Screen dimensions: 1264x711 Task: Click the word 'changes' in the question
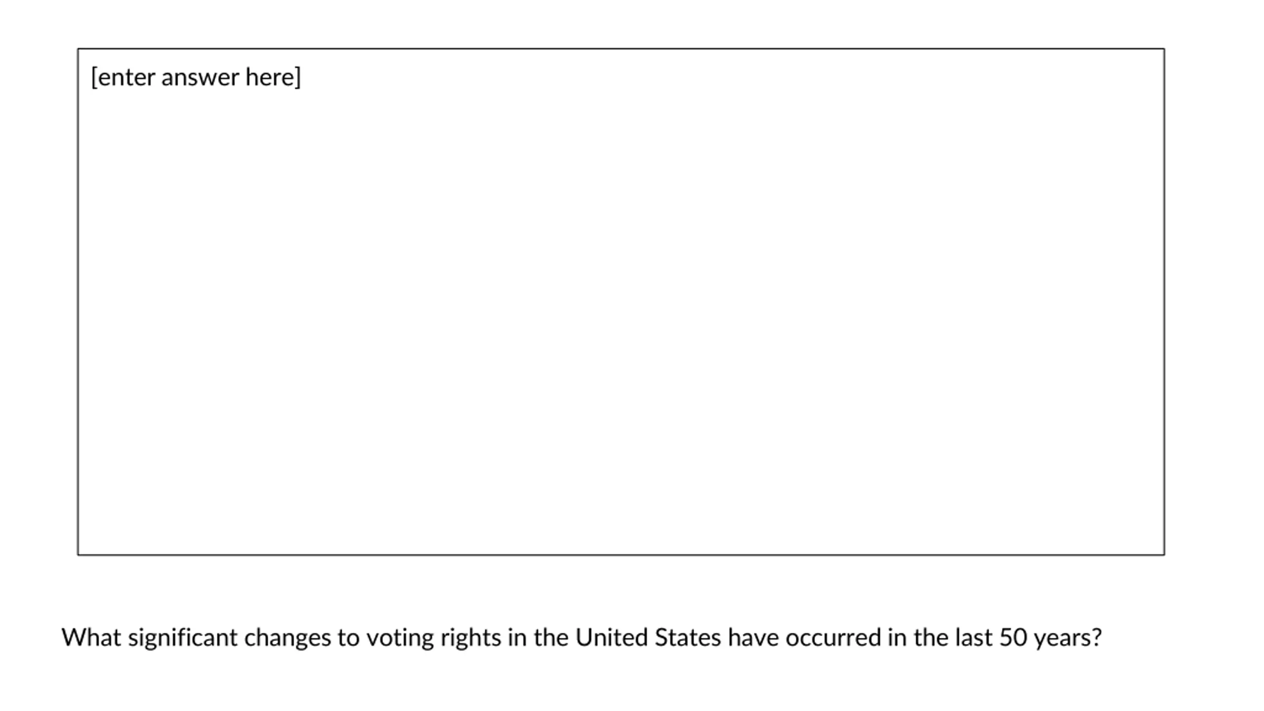tap(287, 638)
